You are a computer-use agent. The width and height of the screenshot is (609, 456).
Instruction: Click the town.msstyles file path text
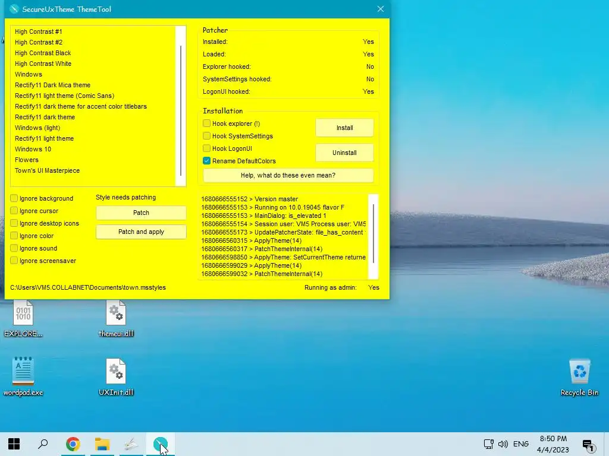[88, 287]
